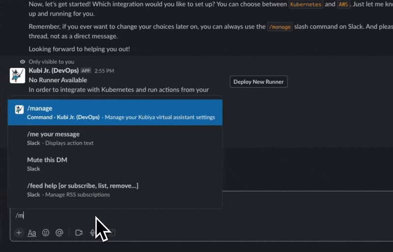Open the emoji picker smiley icon
The image size is (393, 252).
(x=46, y=233)
